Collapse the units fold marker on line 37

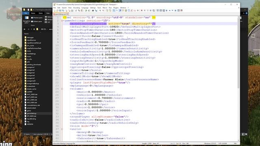click(62, 129)
